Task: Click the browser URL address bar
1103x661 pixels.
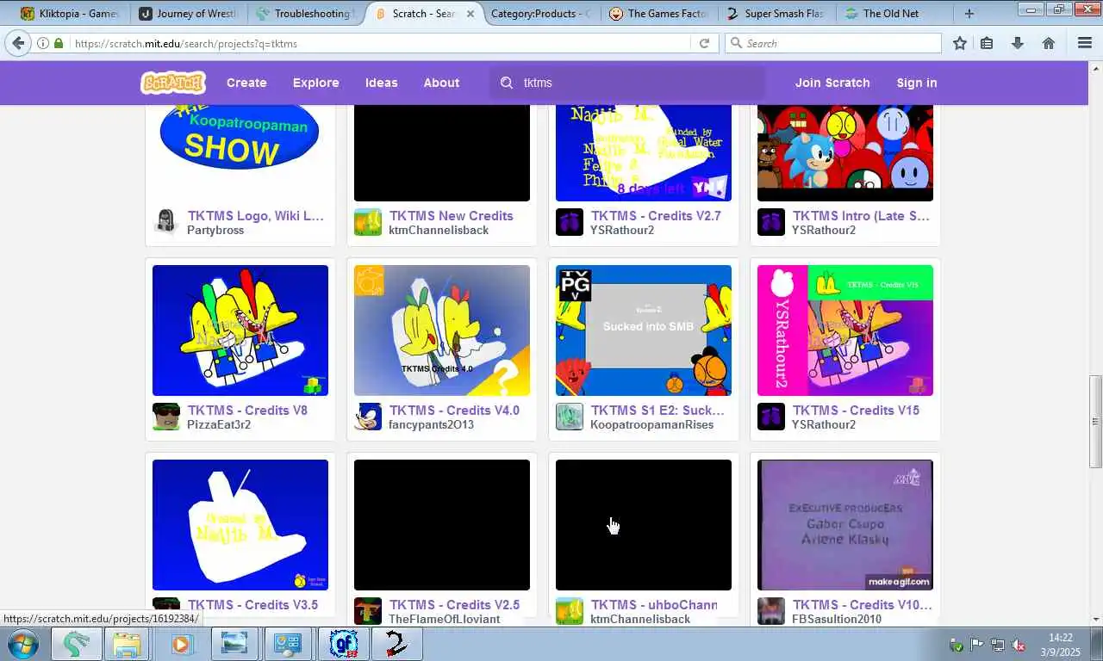Action: [379, 43]
